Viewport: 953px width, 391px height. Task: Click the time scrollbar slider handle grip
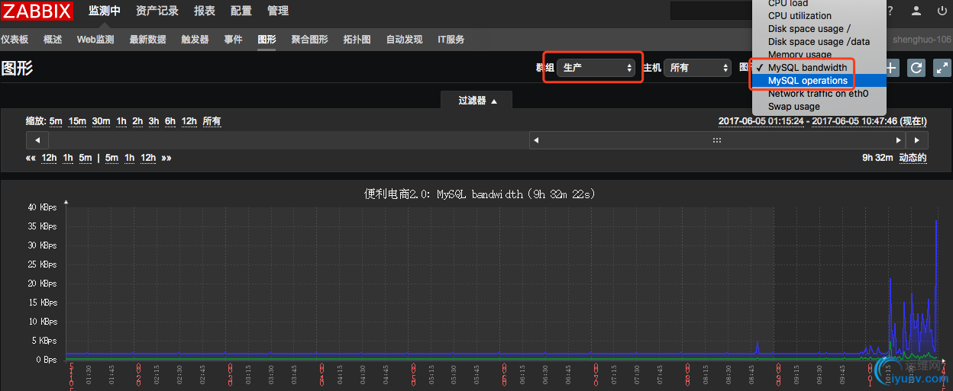[717, 140]
